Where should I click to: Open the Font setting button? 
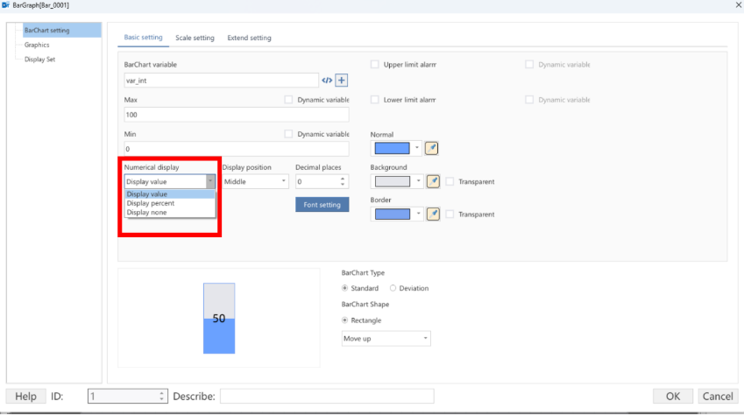click(x=322, y=204)
